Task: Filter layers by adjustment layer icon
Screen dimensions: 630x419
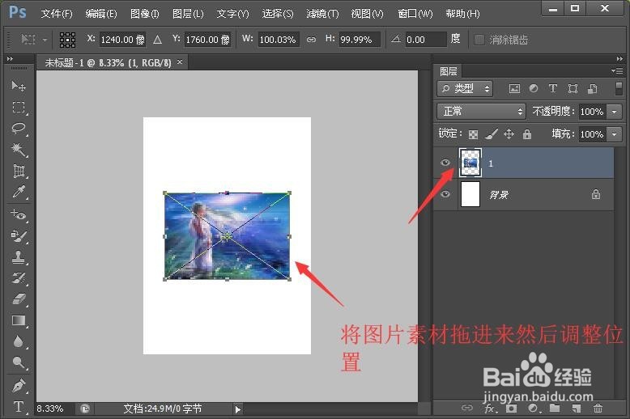Action: point(534,89)
